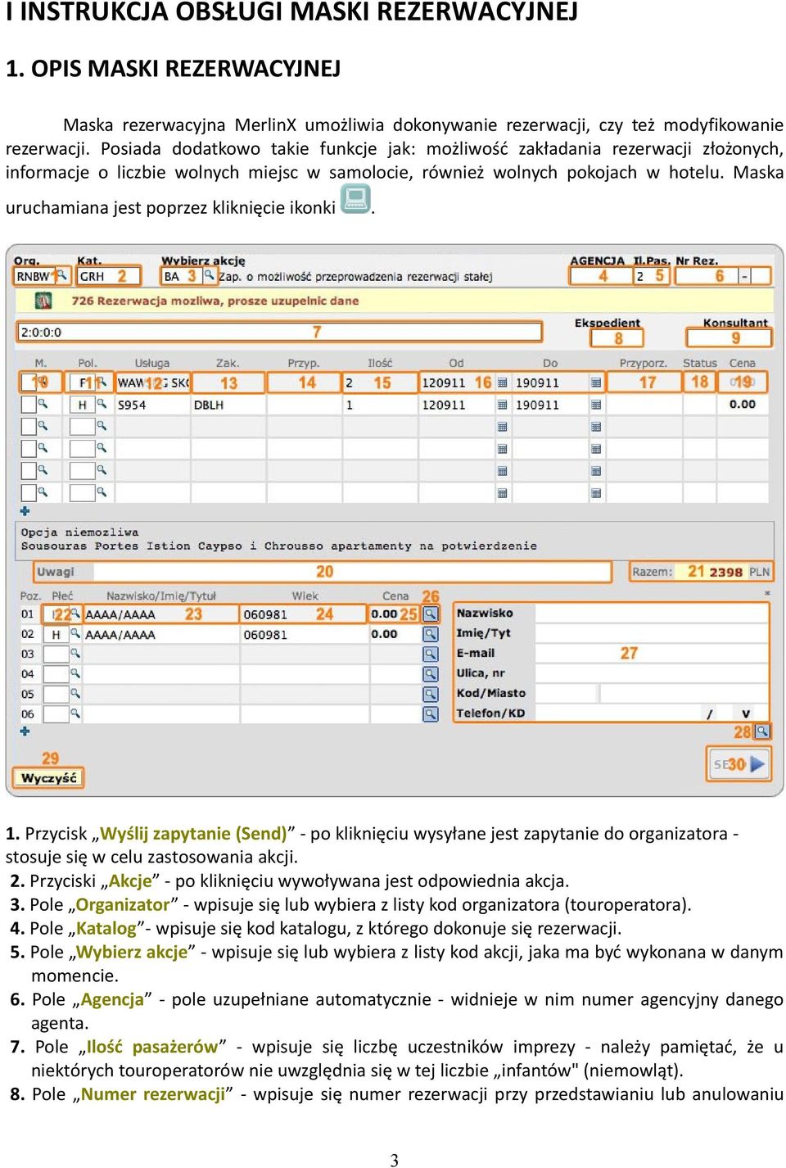Open passenger details magnifier for row 05
This screenshot has width=786, height=1168.
(431, 694)
